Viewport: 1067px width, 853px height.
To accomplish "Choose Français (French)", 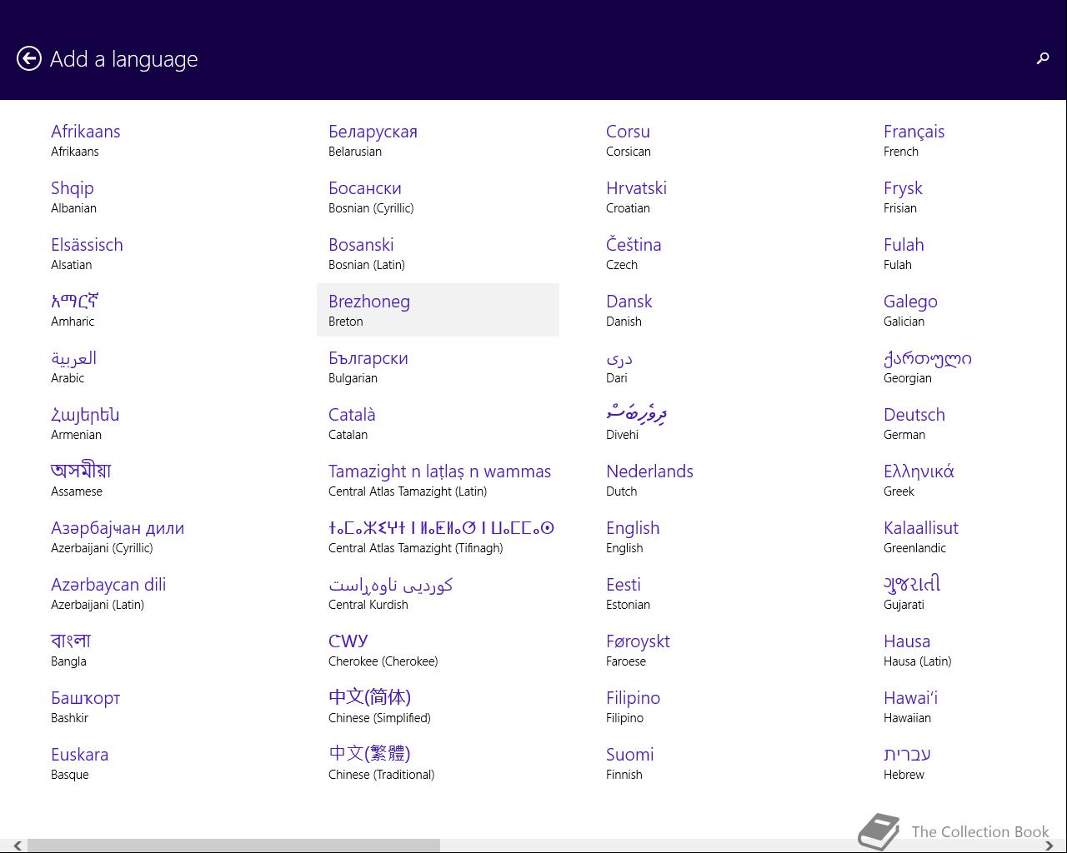I will (969, 140).
